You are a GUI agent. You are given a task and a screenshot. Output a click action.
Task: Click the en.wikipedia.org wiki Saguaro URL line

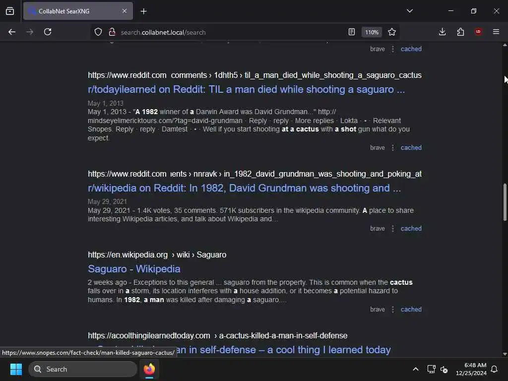(x=157, y=254)
